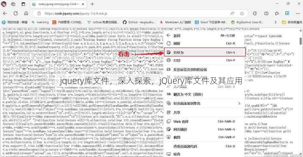Open the BigDecimal Java SE bookmark
This screenshot has height=157, width=303.
(247, 22)
